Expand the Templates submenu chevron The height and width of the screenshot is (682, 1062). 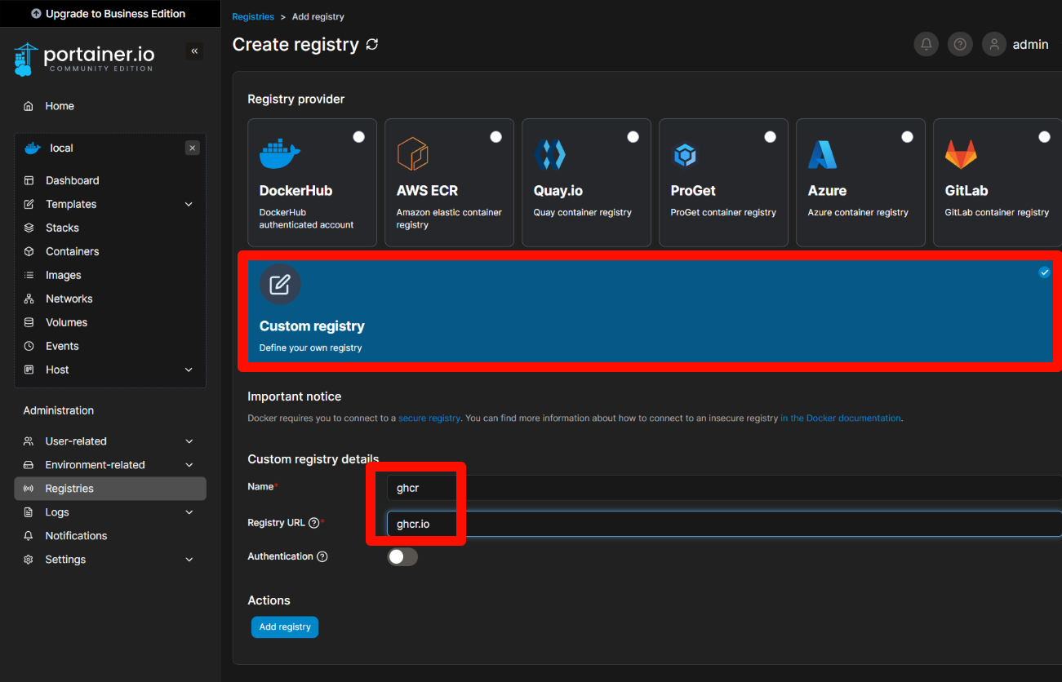(189, 204)
